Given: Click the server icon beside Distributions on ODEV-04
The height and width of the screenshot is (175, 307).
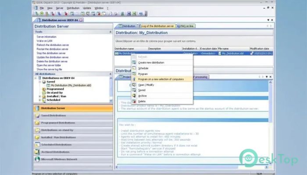Looking at the screenshot, I should [x=40, y=78].
